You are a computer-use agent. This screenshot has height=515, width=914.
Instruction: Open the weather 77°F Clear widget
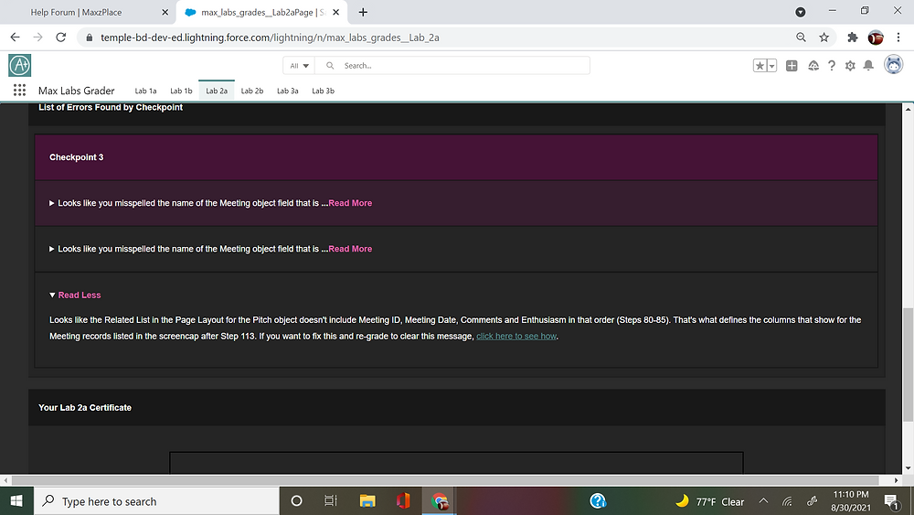pyautogui.click(x=710, y=501)
